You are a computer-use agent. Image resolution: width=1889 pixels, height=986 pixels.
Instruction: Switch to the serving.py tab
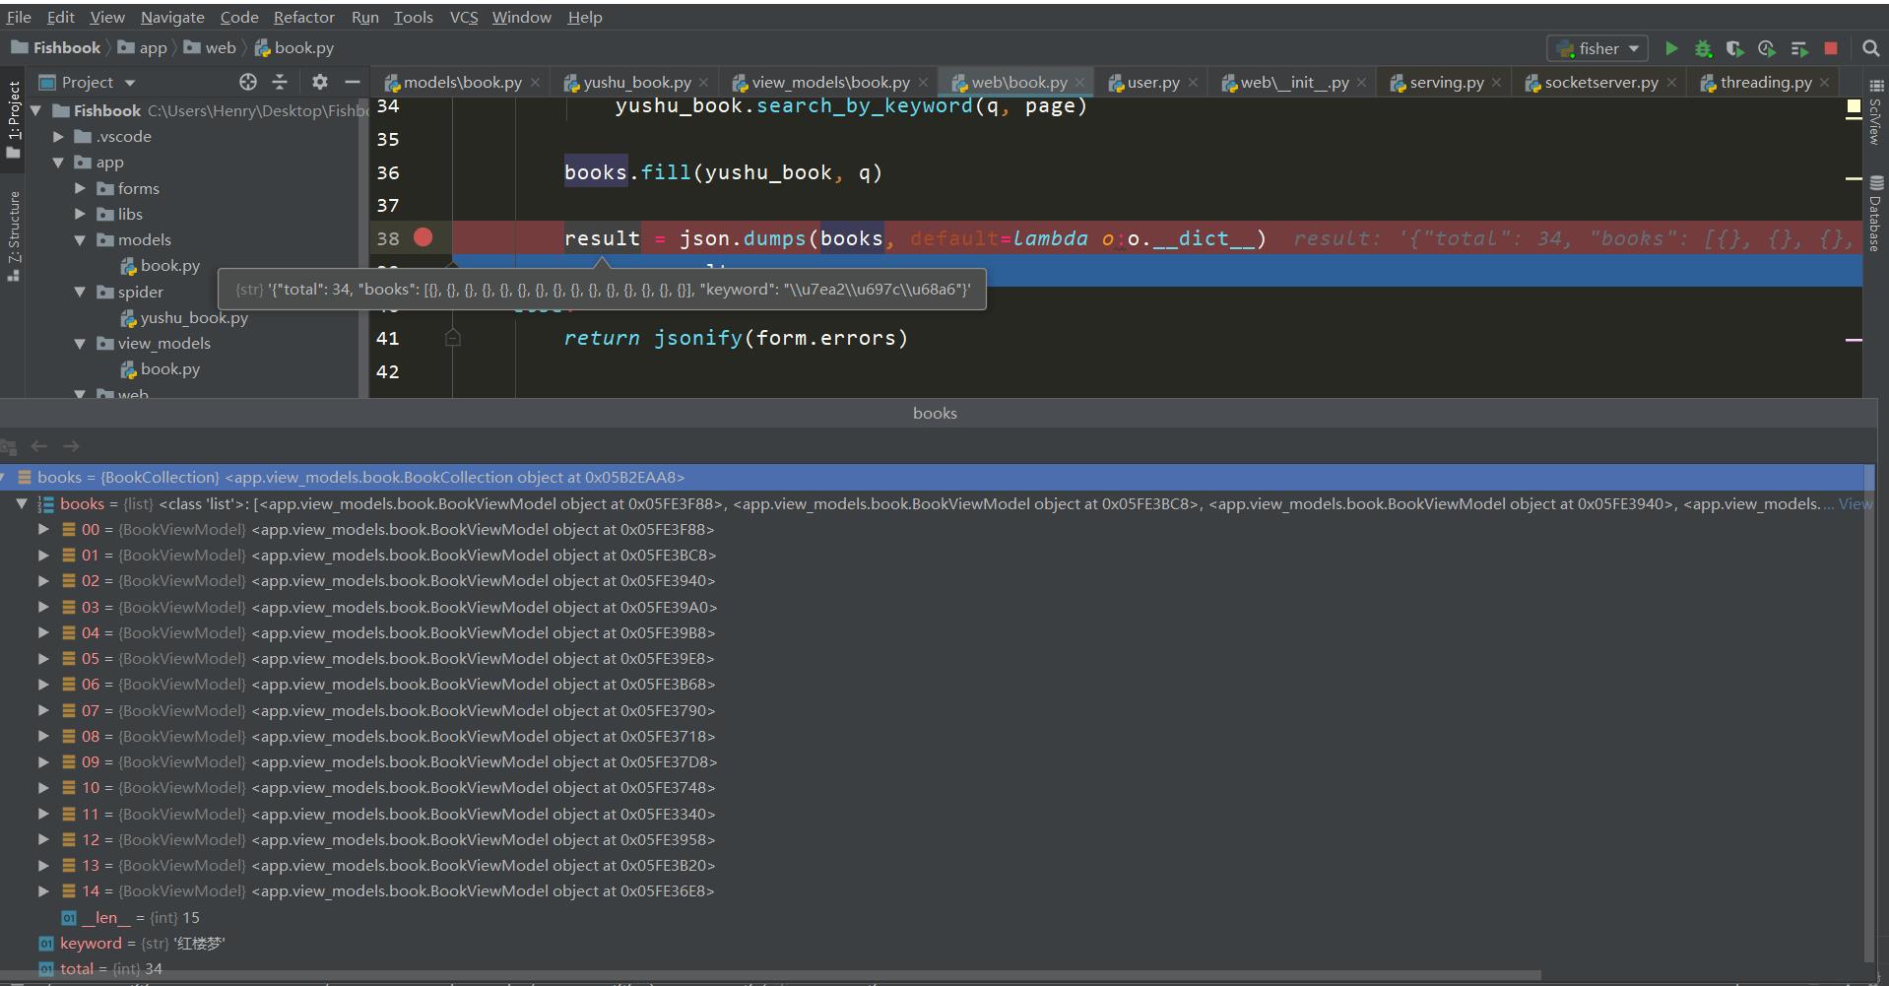(x=1446, y=83)
